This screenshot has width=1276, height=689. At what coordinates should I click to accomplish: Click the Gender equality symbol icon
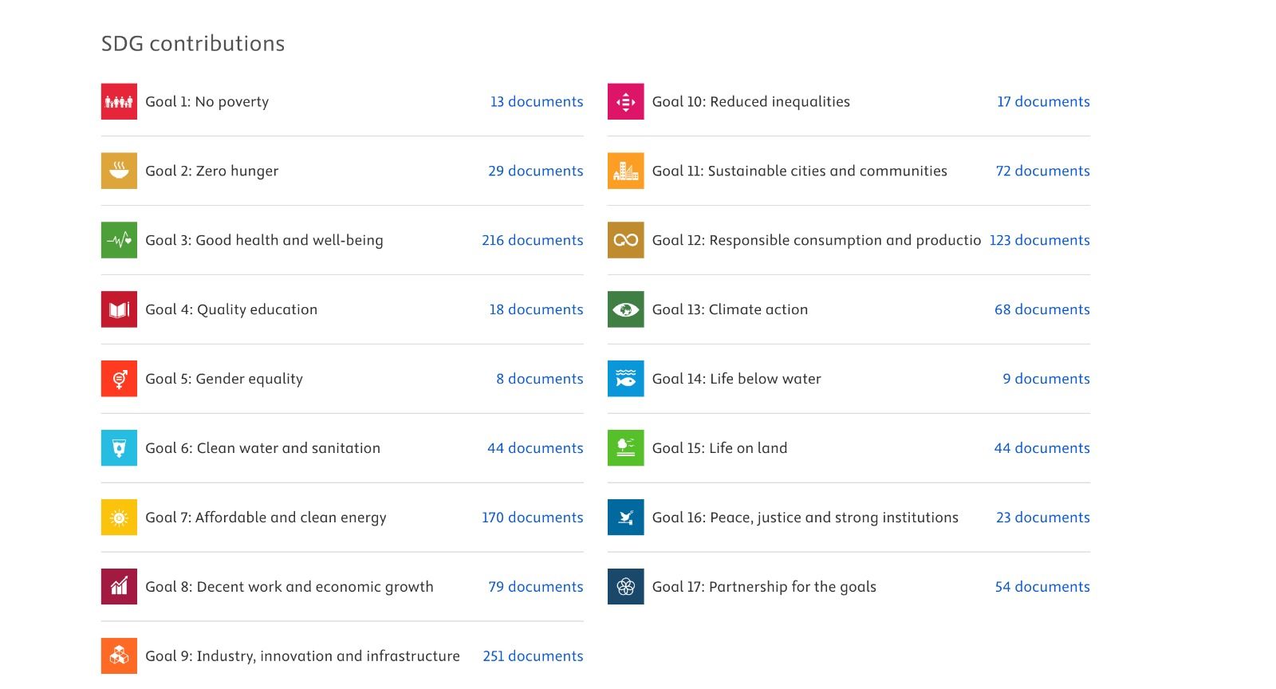pos(119,379)
